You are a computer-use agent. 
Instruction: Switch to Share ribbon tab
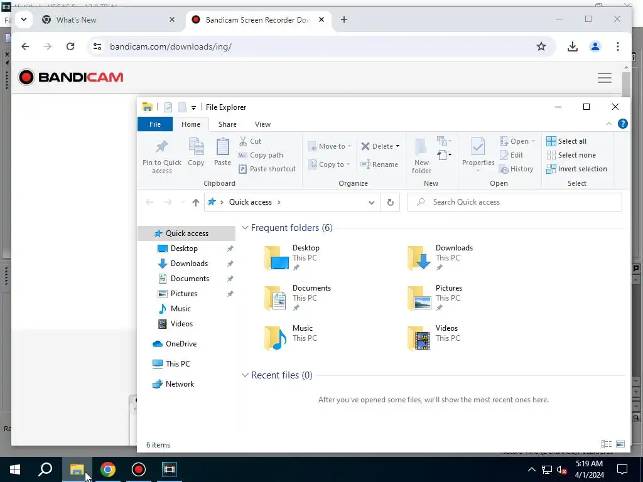[x=227, y=124]
